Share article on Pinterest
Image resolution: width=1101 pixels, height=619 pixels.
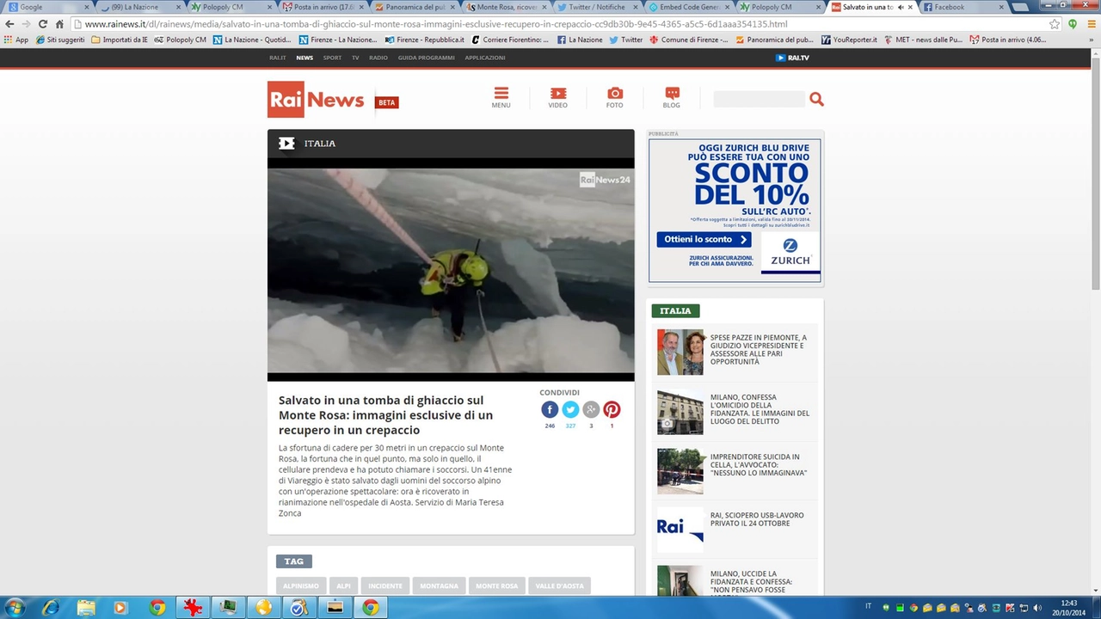point(612,410)
